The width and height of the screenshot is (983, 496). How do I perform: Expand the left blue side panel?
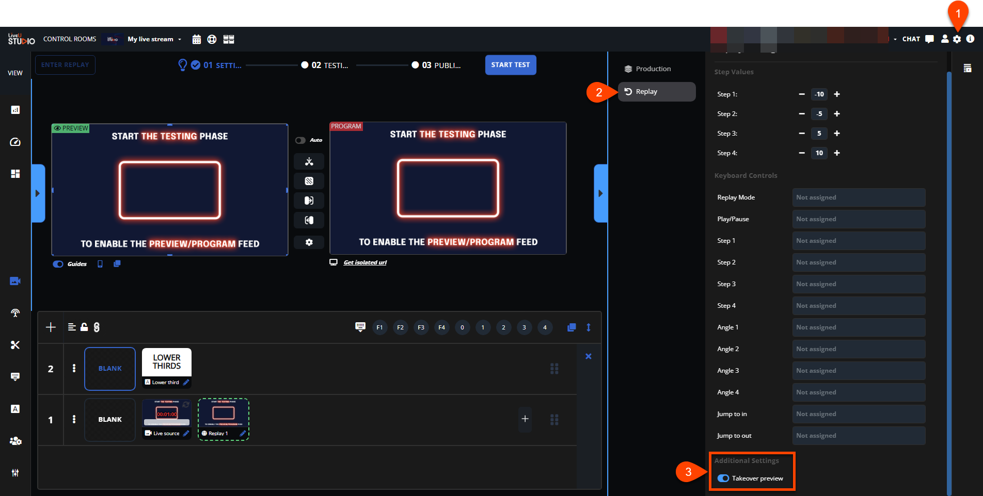[38, 193]
